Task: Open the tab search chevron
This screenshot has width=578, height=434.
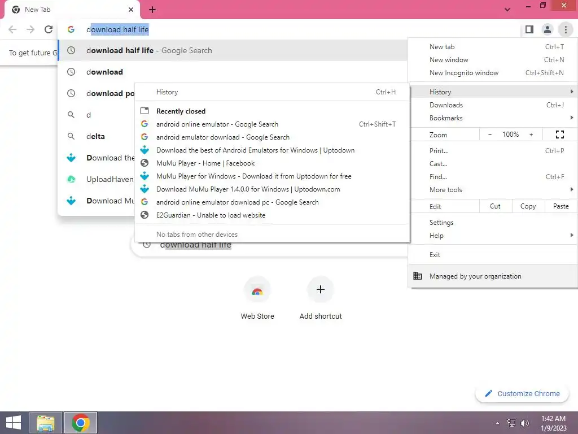Action: 507,10
